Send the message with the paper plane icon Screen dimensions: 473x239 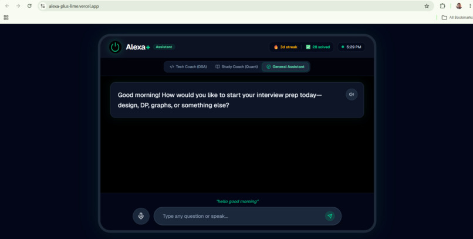click(x=330, y=216)
